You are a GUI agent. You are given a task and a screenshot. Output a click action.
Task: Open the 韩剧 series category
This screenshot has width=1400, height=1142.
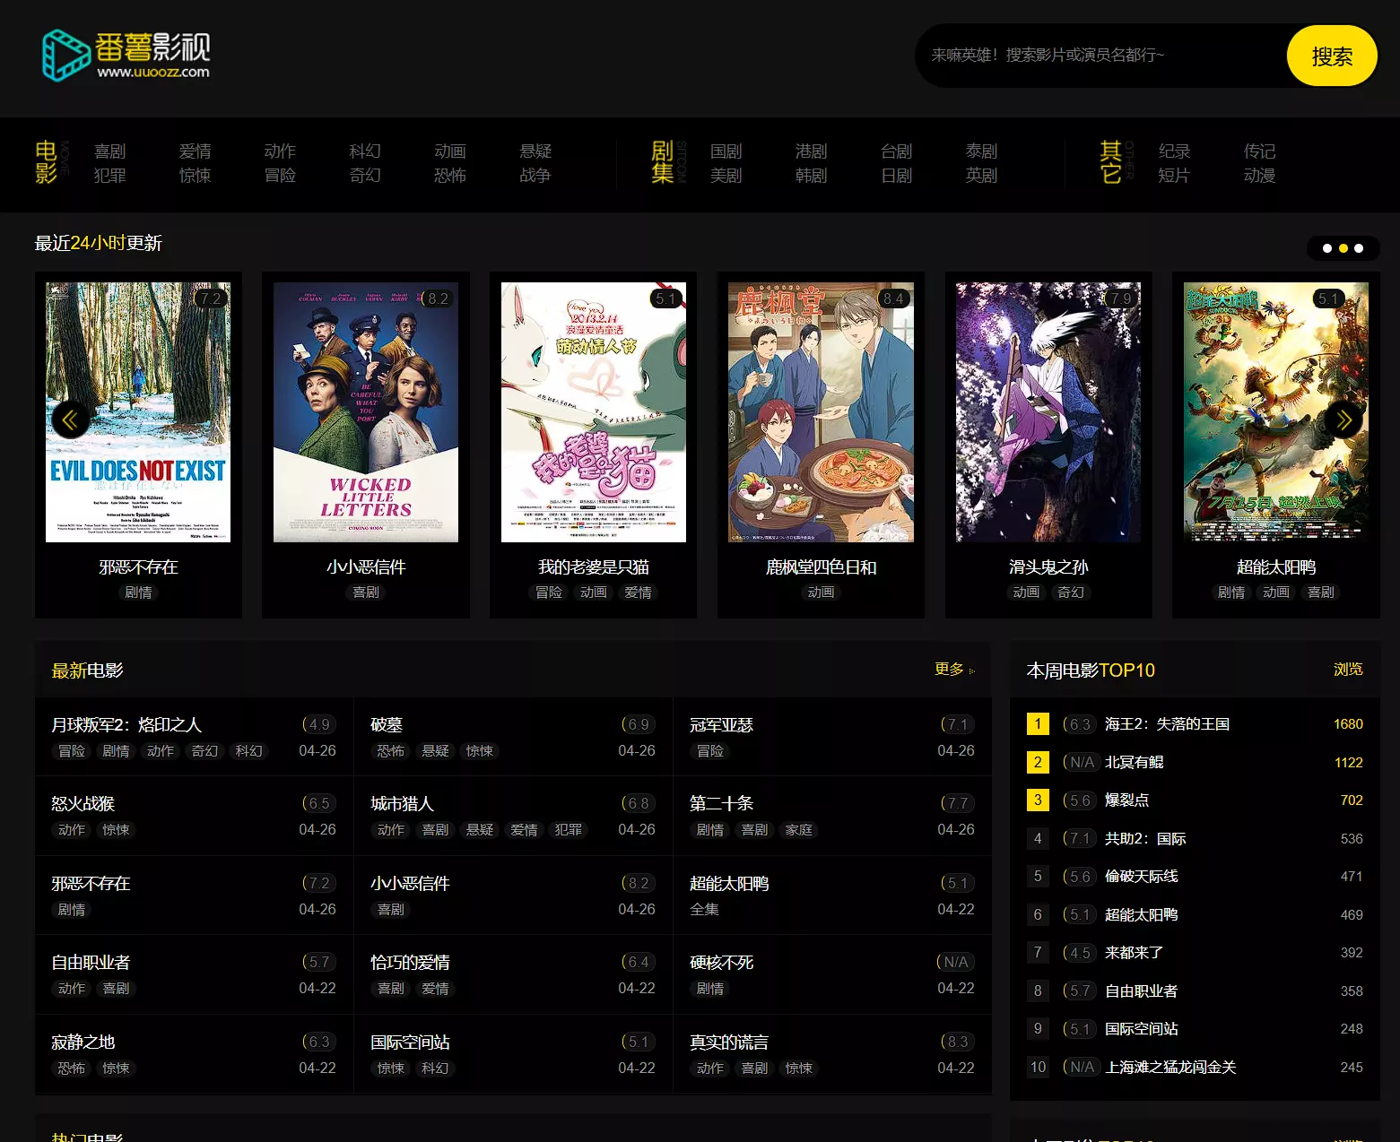(811, 176)
